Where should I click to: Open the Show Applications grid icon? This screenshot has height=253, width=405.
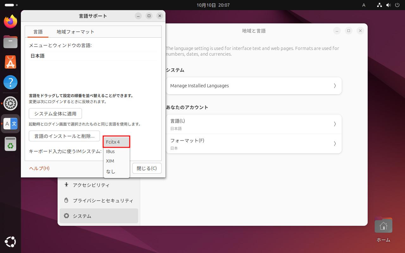point(10,242)
